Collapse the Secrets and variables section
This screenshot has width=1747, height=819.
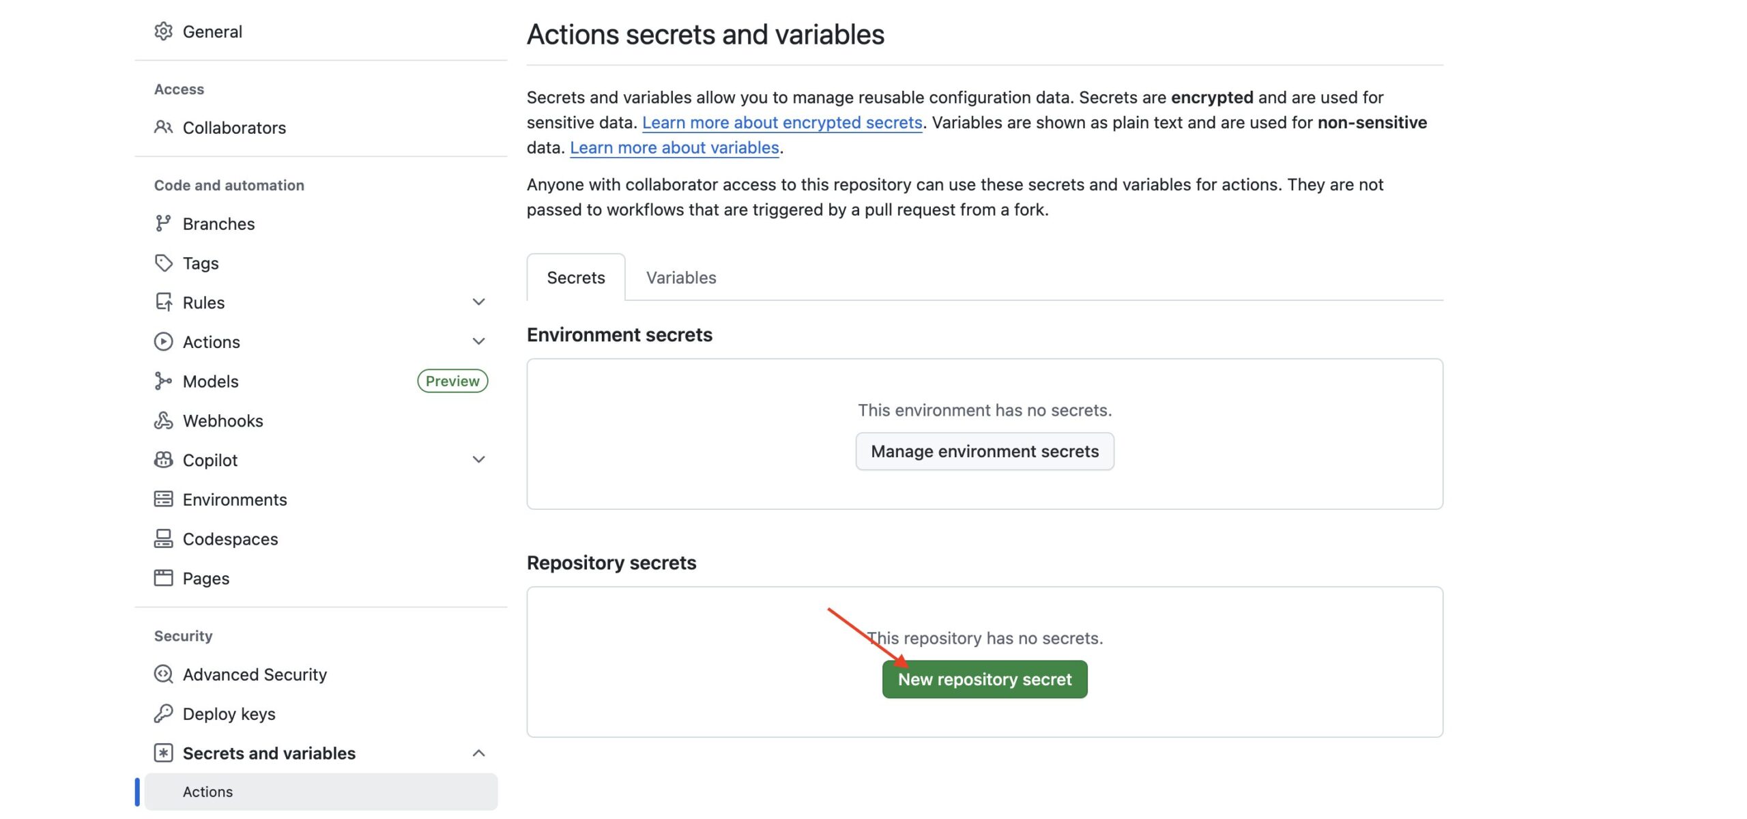(x=479, y=753)
